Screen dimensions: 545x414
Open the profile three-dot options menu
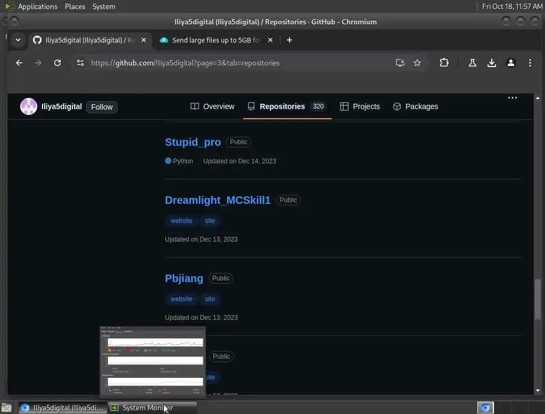(x=513, y=98)
